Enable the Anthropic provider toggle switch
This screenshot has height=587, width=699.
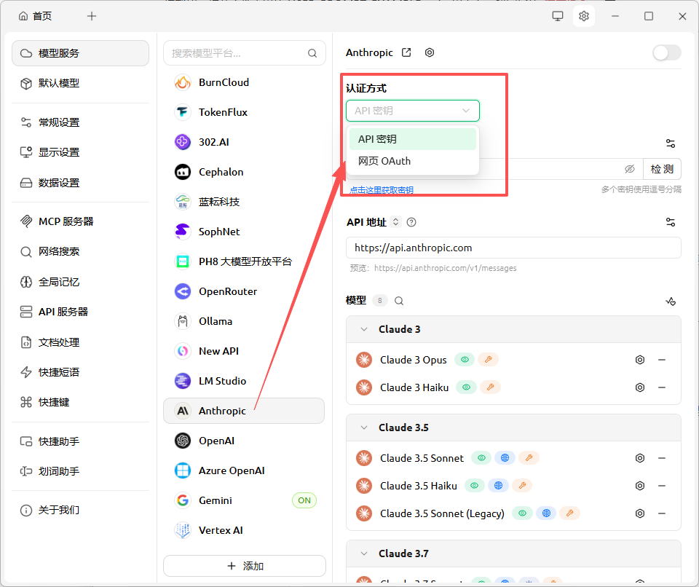click(666, 52)
